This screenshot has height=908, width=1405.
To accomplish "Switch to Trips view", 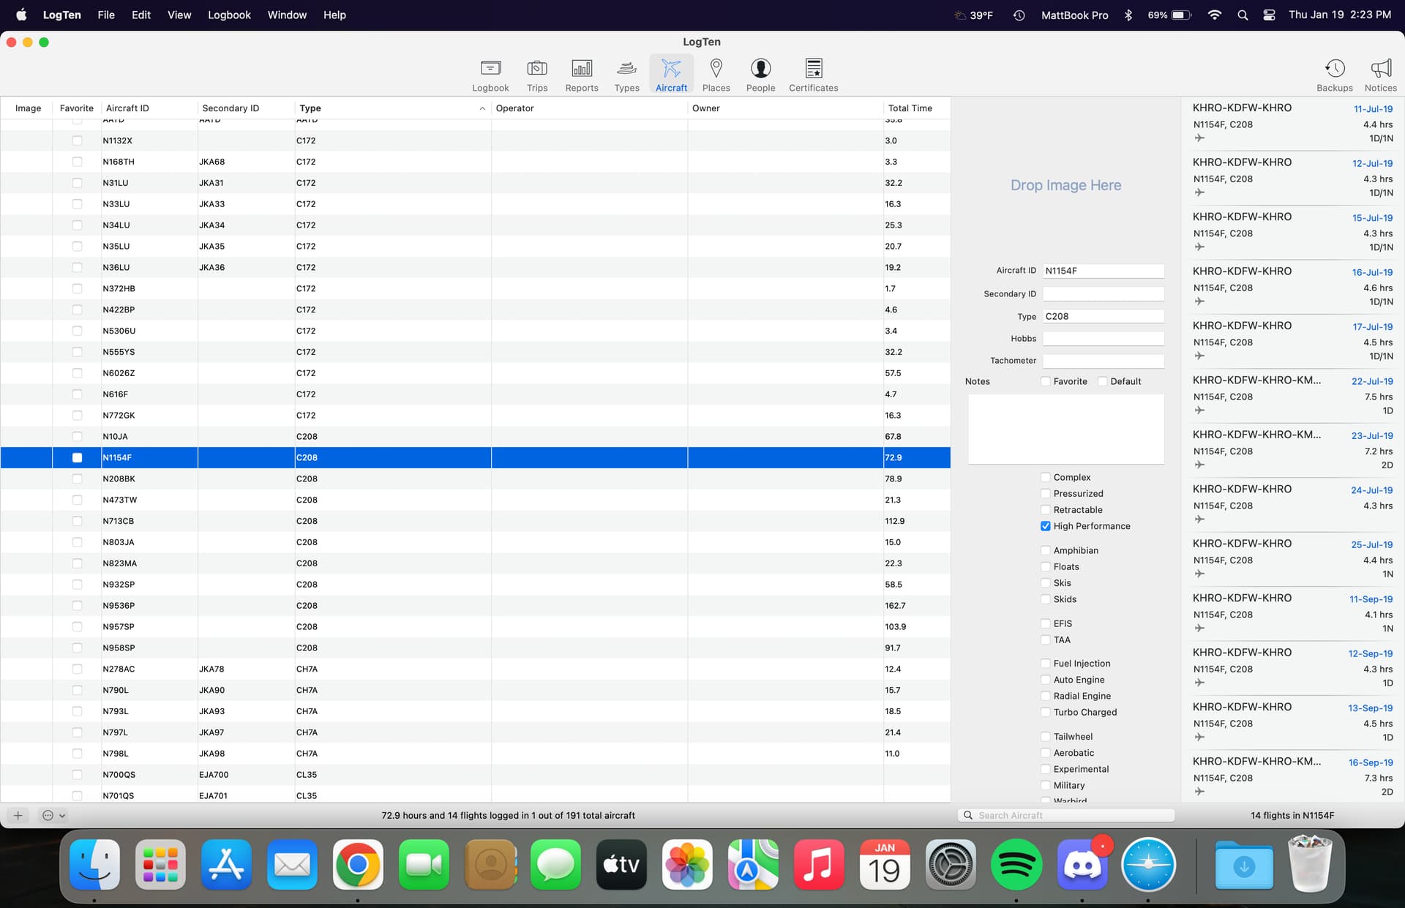I will (536, 75).
